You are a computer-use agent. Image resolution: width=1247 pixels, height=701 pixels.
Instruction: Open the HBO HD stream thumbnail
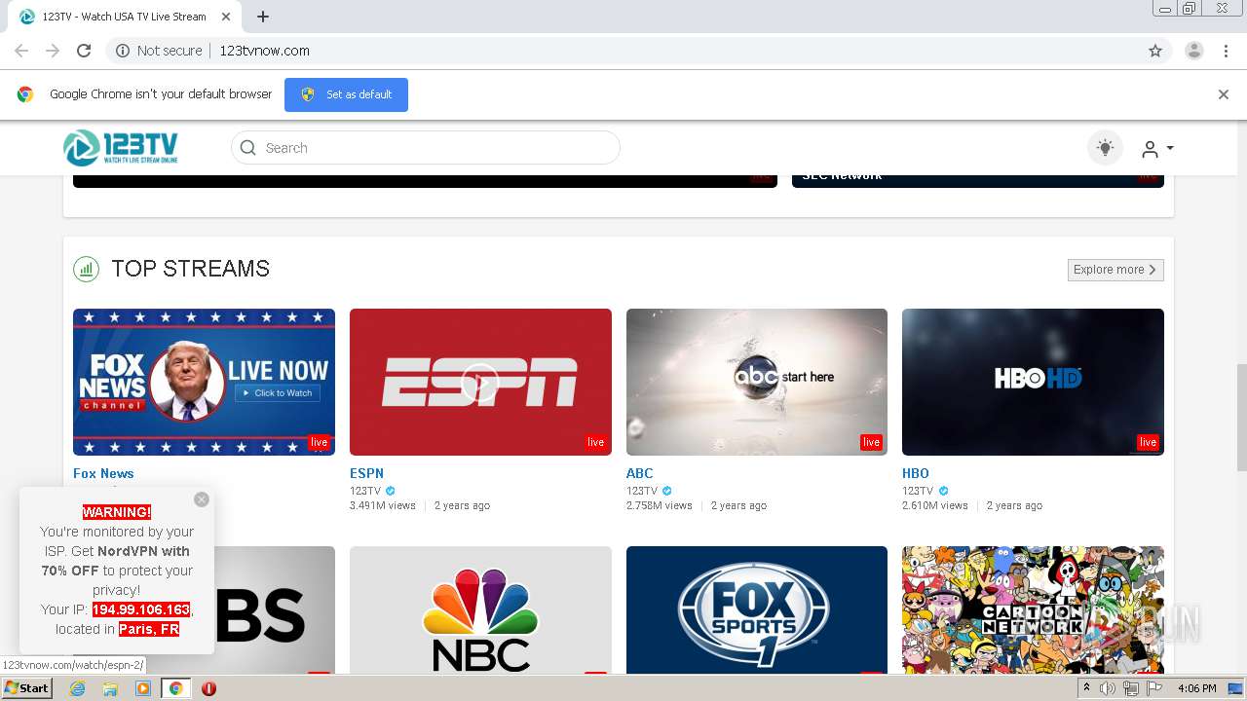tap(1033, 382)
